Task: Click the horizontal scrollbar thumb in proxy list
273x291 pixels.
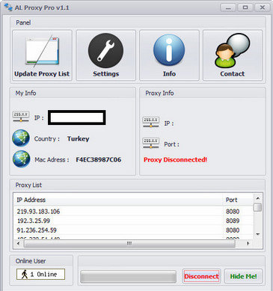Action: coord(129,243)
